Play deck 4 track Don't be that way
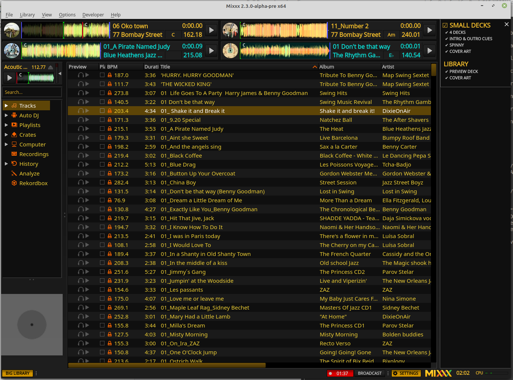 (430, 51)
